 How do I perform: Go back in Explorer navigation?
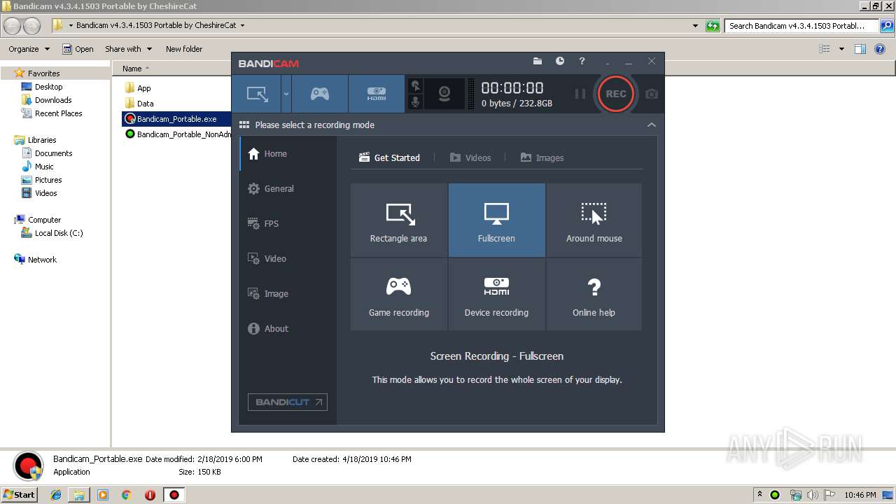click(x=13, y=26)
